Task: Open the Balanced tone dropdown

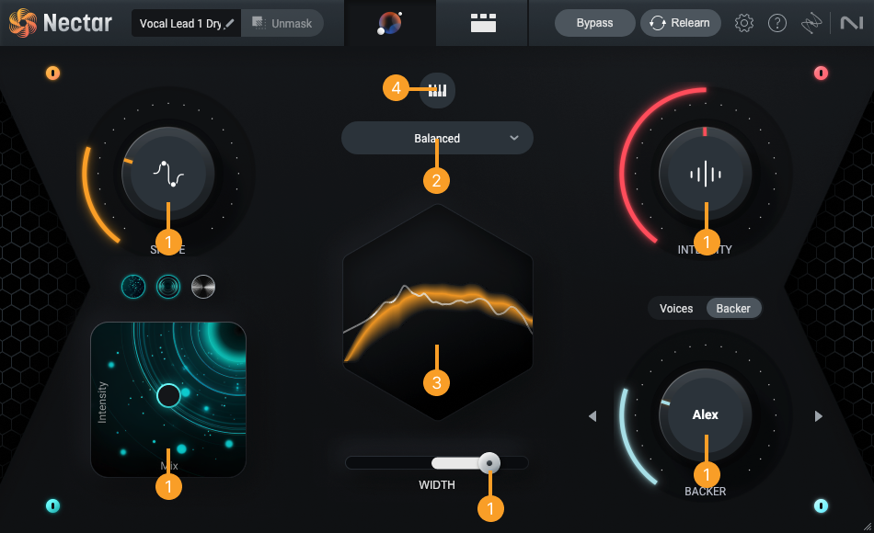Action: pos(437,138)
